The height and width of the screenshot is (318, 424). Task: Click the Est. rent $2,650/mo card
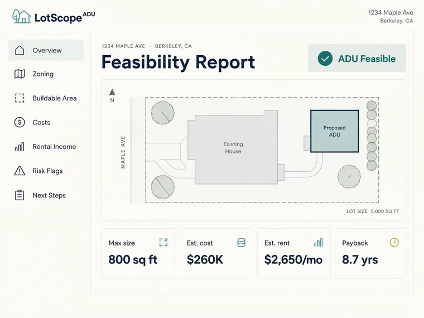coord(294,253)
